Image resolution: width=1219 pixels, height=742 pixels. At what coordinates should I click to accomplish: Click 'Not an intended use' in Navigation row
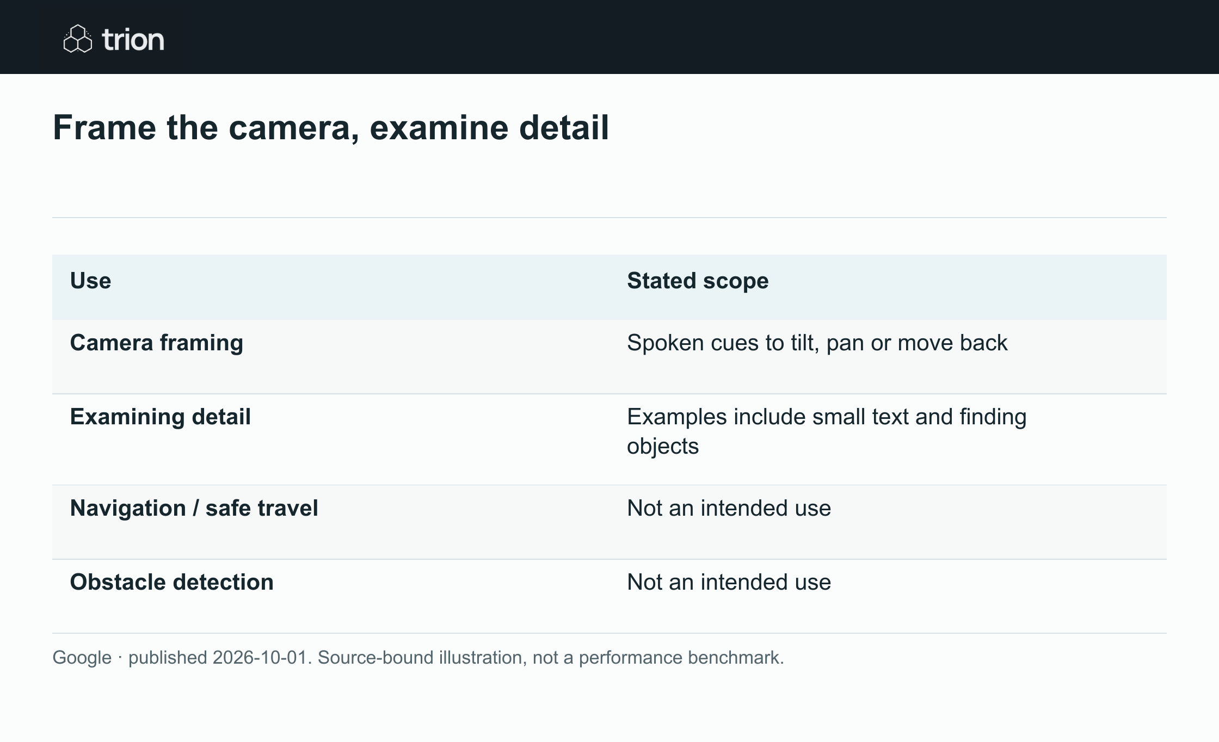(x=729, y=508)
